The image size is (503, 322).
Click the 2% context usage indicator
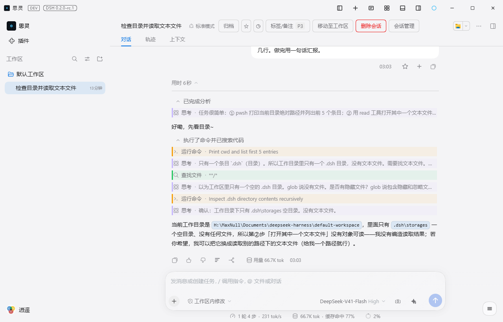(x=373, y=316)
